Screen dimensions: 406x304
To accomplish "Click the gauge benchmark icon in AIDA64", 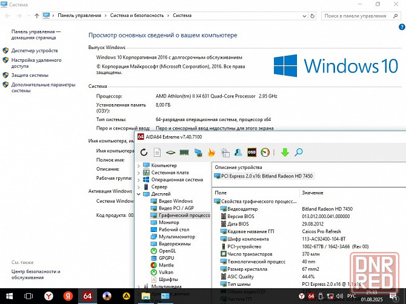I will pos(265,152).
